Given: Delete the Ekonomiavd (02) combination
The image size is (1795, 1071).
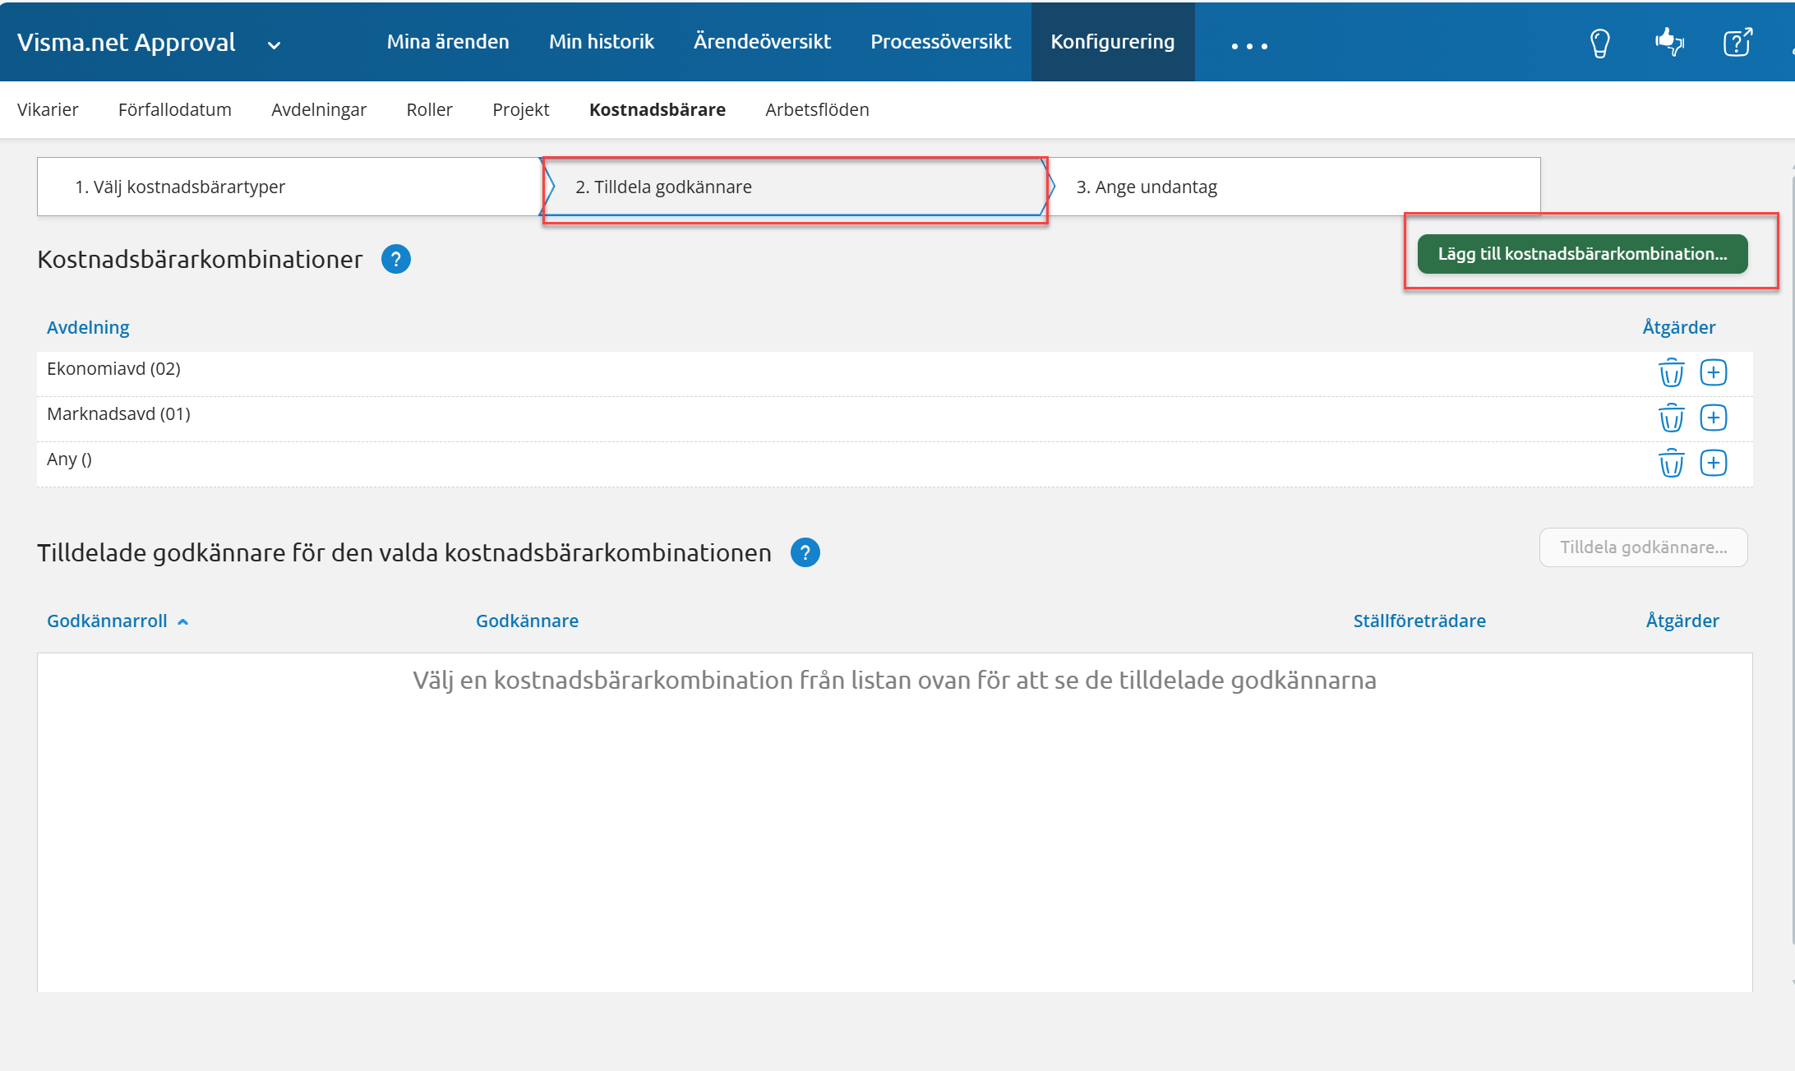Looking at the screenshot, I should [x=1671, y=373].
